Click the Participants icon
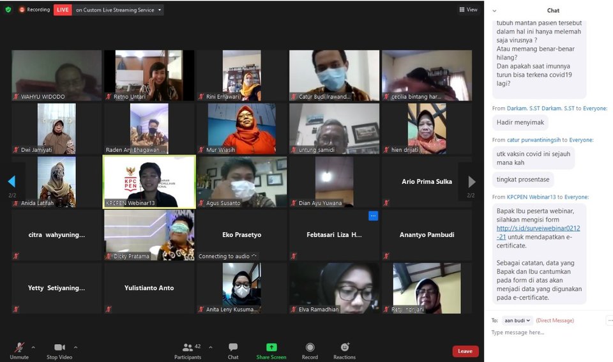Viewport: 613px width, 362px height. 188,347
